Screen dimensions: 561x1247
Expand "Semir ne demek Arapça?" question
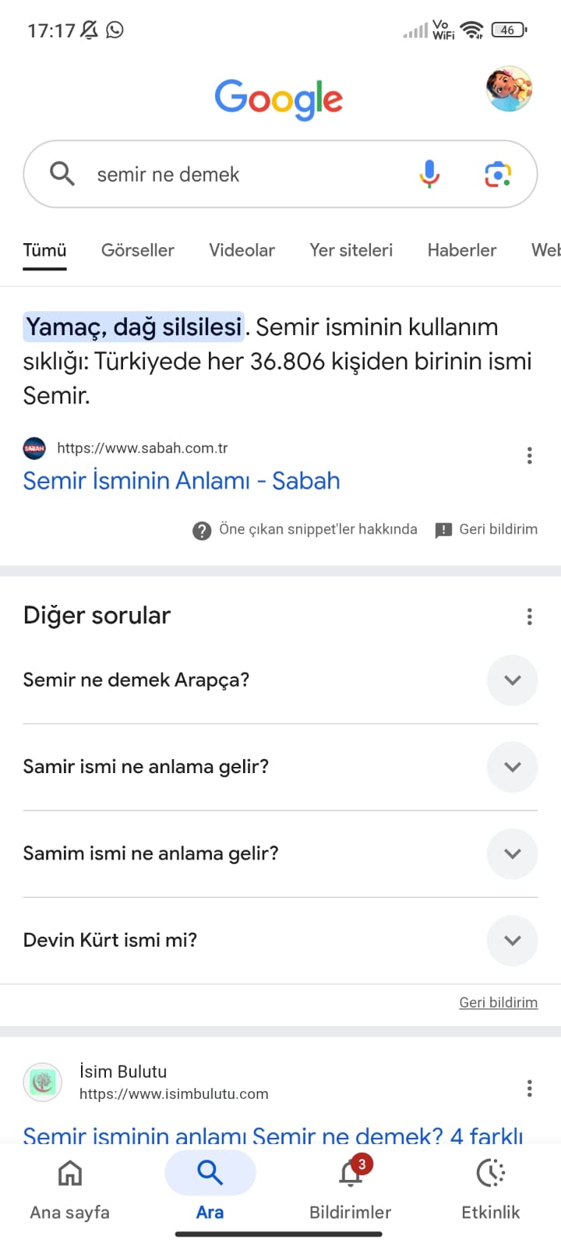coord(512,680)
